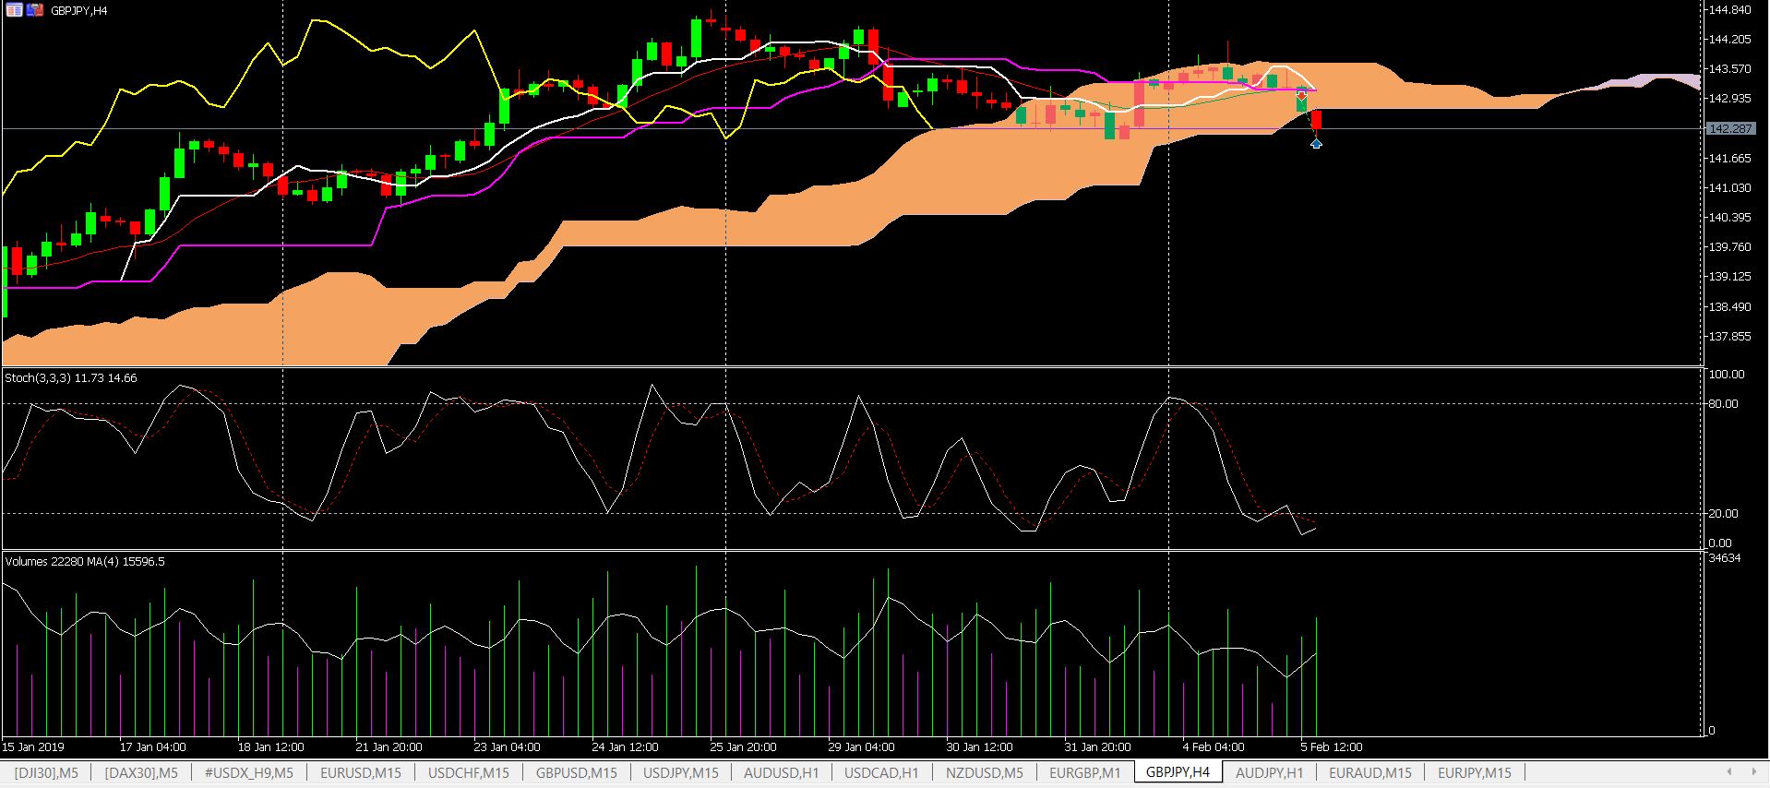Image resolution: width=1770 pixels, height=788 pixels.
Task: Click the 15 Jan 2019 date label
Action: point(33,747)
